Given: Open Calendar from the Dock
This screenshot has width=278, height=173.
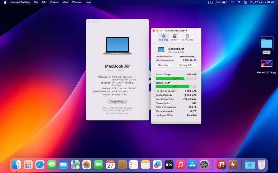Looking at the screenshot, I should click(x=110, y=165).
